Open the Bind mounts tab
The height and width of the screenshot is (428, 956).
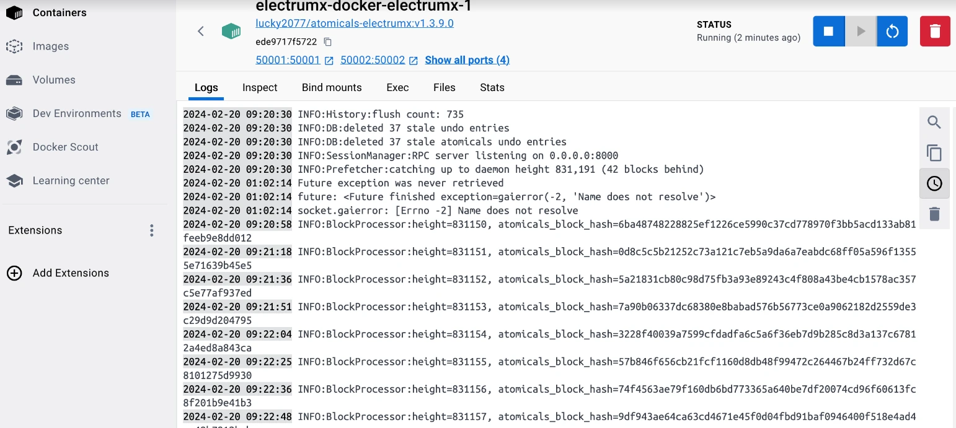(332, 87)
